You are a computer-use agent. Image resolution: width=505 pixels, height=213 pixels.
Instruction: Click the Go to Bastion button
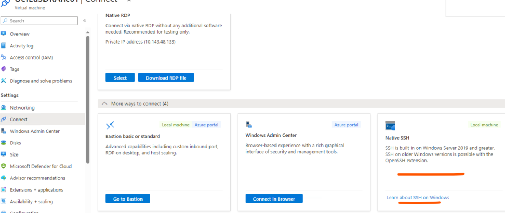pyautogui.click(x=128, y=199)
